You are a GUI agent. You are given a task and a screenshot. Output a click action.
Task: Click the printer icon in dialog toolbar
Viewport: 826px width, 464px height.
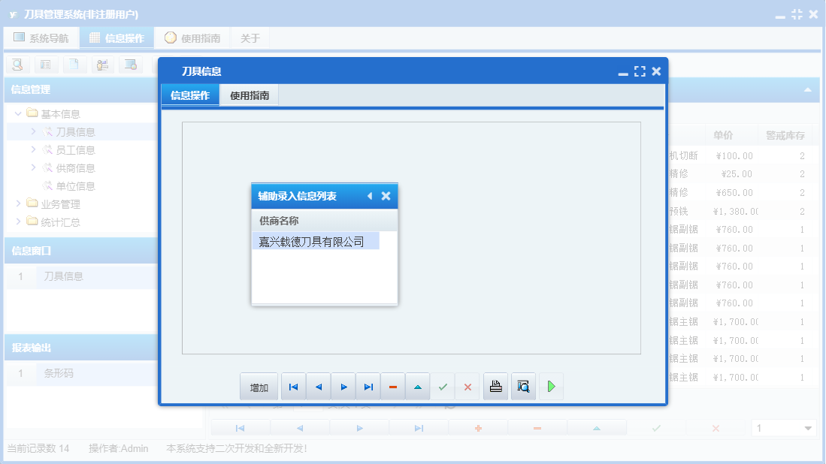point(495,387)
